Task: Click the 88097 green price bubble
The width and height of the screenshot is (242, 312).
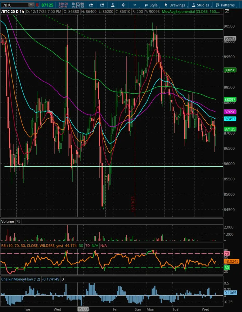Action: [x=230, y=99]
